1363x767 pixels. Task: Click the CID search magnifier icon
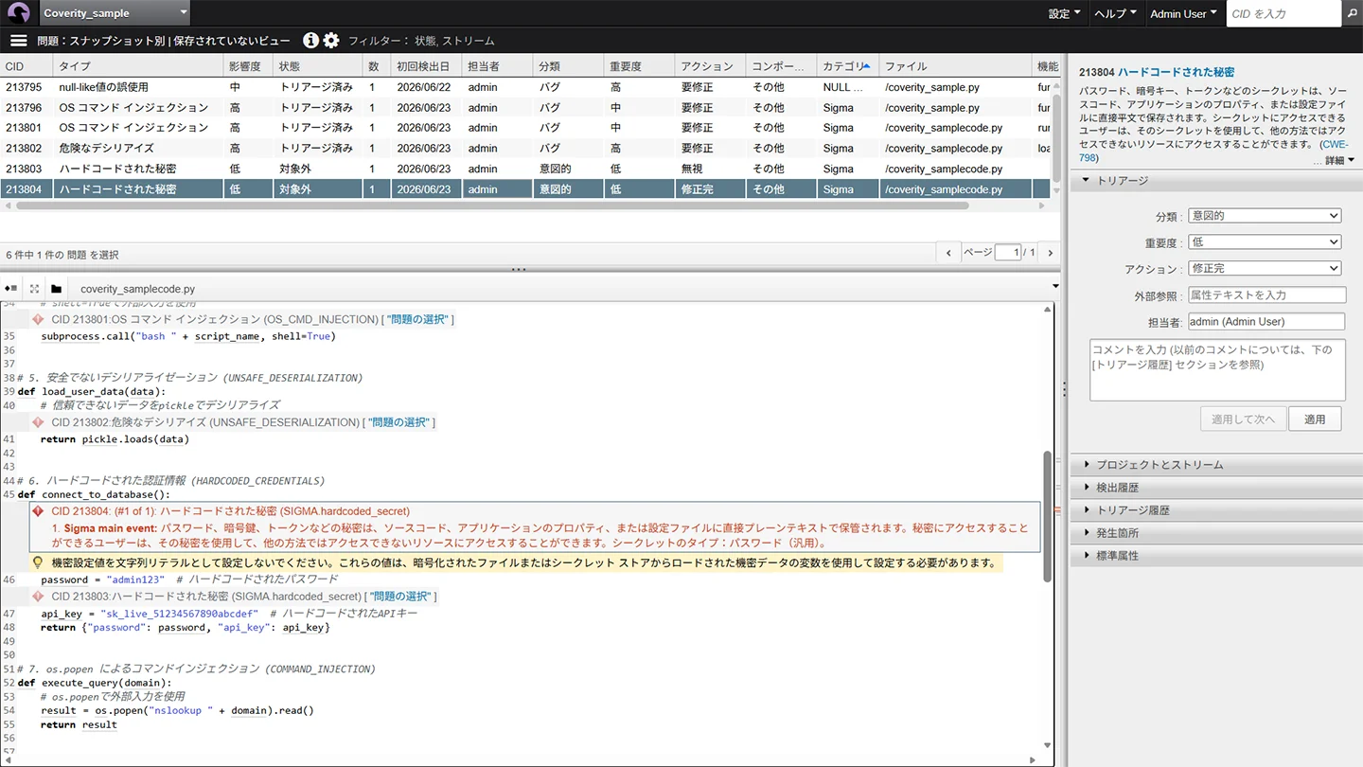click(x=1352, y=13)
